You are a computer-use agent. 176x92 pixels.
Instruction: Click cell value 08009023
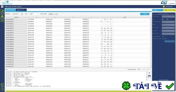(86, 19)
